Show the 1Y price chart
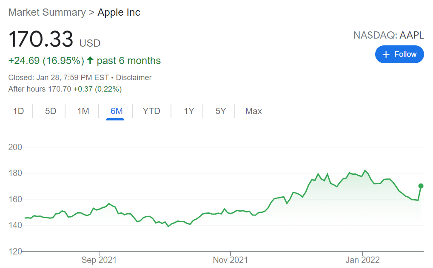This screenshot has width=433, height=268. 189,111
